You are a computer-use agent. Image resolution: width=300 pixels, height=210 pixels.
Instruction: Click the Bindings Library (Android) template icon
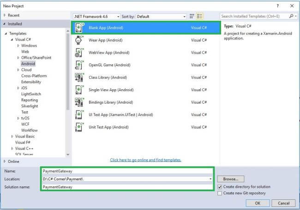[x=79, y=102]
